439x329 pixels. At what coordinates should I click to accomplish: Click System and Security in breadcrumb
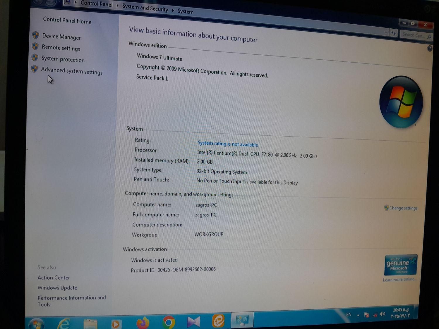coord(145,8)
